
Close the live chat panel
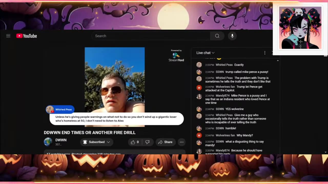(272, 53)
